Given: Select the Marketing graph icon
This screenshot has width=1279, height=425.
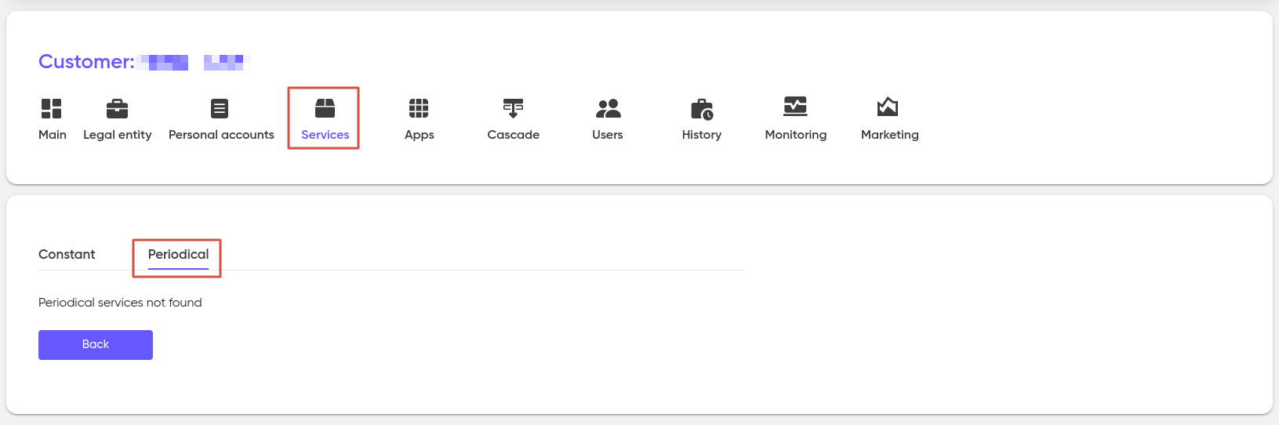Looking at the screenshot, I should (x=888, y=107).
